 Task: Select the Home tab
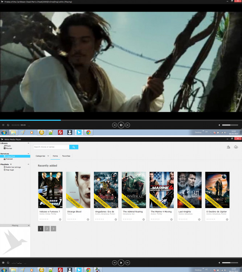tap(55, 156)
